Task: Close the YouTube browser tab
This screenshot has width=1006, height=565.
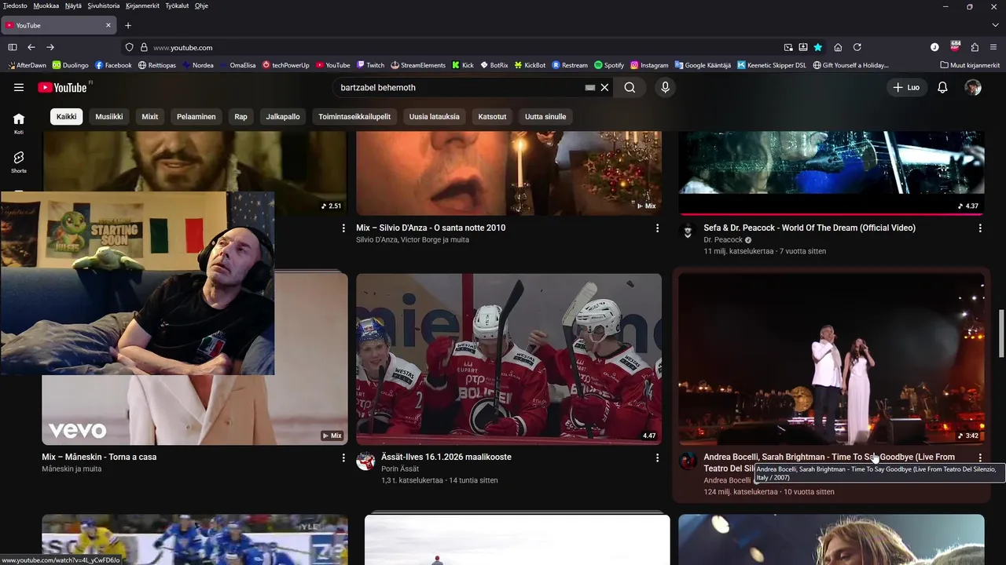Action: 108,25
